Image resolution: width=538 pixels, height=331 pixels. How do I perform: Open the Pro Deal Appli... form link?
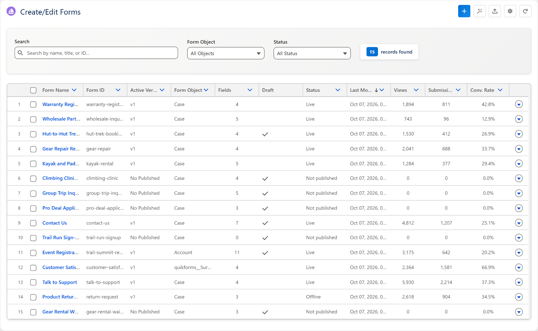tap(61, 208)
